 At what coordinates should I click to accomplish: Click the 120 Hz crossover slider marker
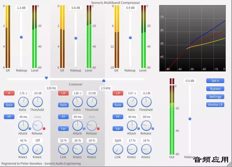point(46,78)
